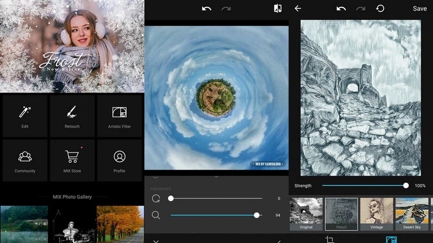Click the rotation adjustment icon

pyautogui.click(x=156, y=199)
